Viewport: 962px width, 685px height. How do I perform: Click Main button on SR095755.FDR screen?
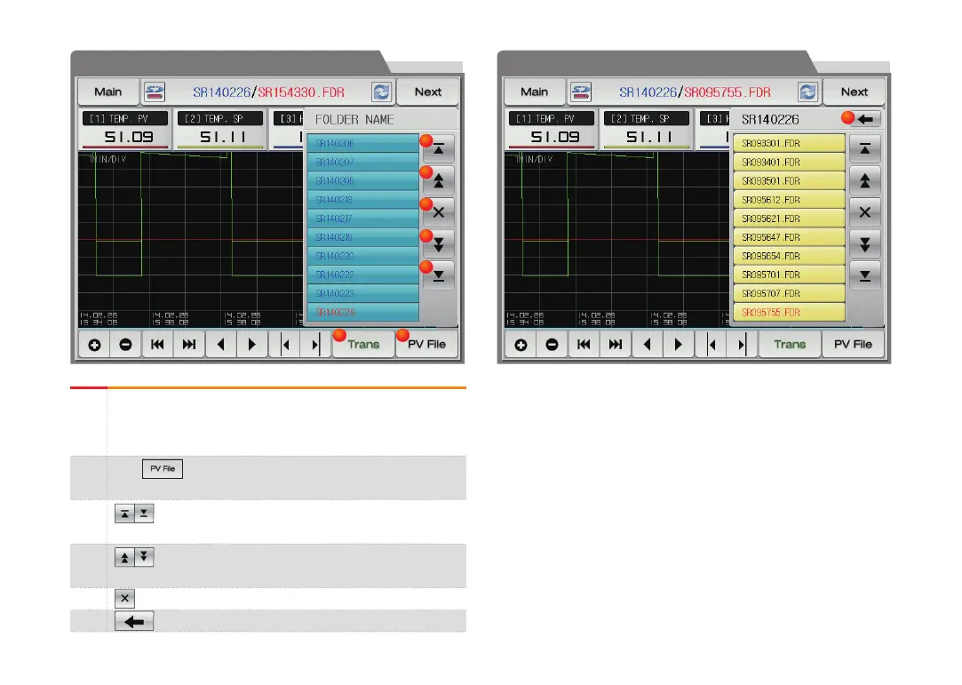pyautogui.click(x=535, y=92)
